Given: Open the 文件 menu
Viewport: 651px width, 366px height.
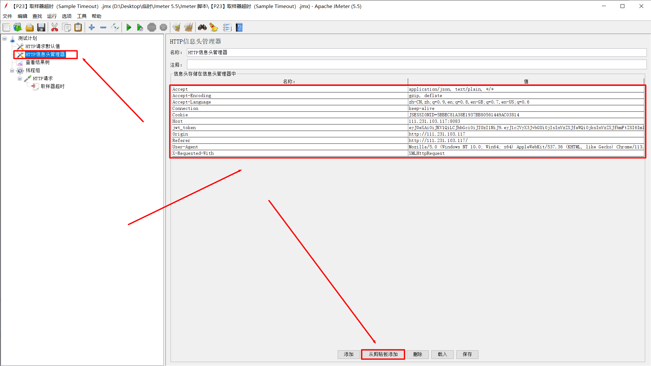Looking at the screenshot, I should pos(7,16).
